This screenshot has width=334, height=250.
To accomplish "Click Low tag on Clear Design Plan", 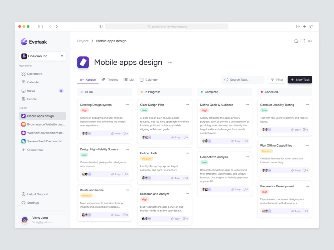I will 144,110.
